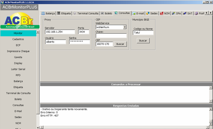The height and width of the screenshot is (129, 213).
Task: Click the Sedex tab icon
Action: point(148,13)
